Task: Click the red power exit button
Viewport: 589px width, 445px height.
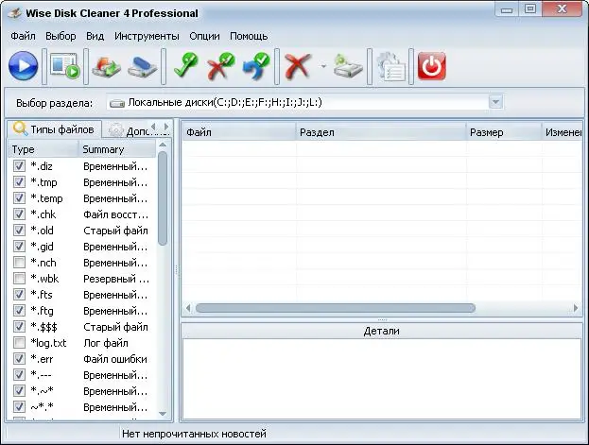Action: pyautogui.click(x=432, y=66)
